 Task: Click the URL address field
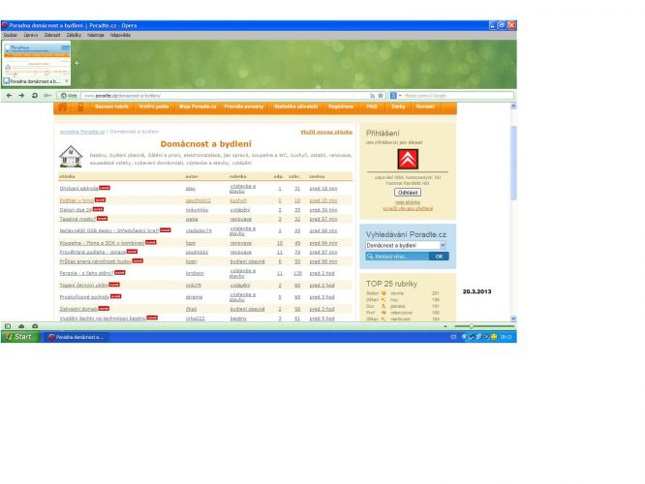click(224, 96)
